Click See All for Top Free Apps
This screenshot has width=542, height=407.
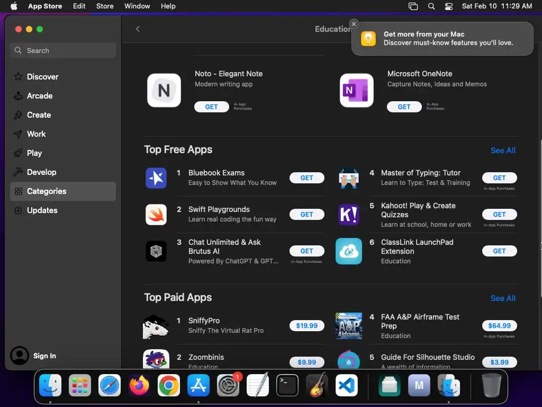pyautogui.click(x=503, y=150)
